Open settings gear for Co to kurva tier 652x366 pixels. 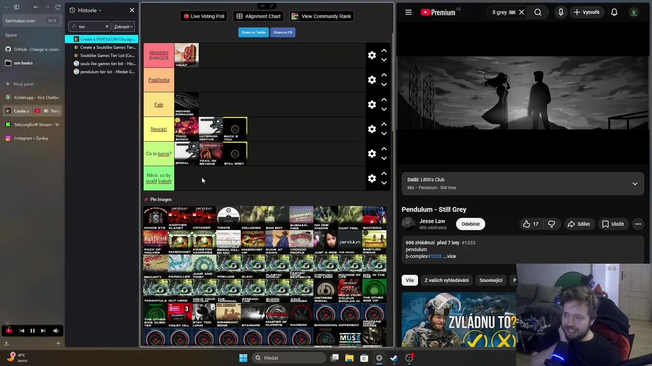coord(372,154)
